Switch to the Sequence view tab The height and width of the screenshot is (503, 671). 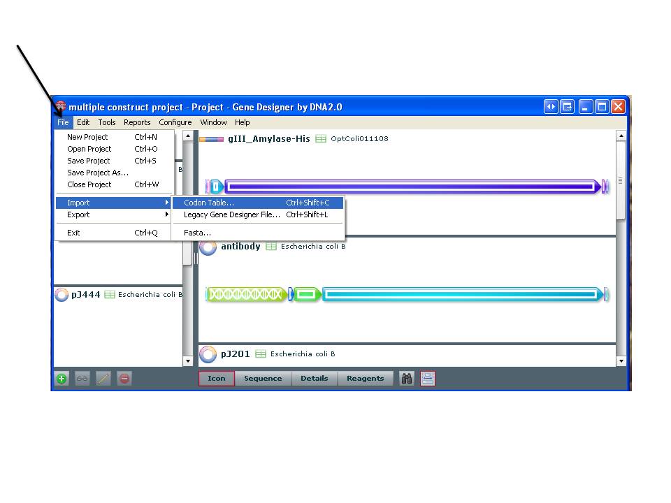tap(263, 379)
